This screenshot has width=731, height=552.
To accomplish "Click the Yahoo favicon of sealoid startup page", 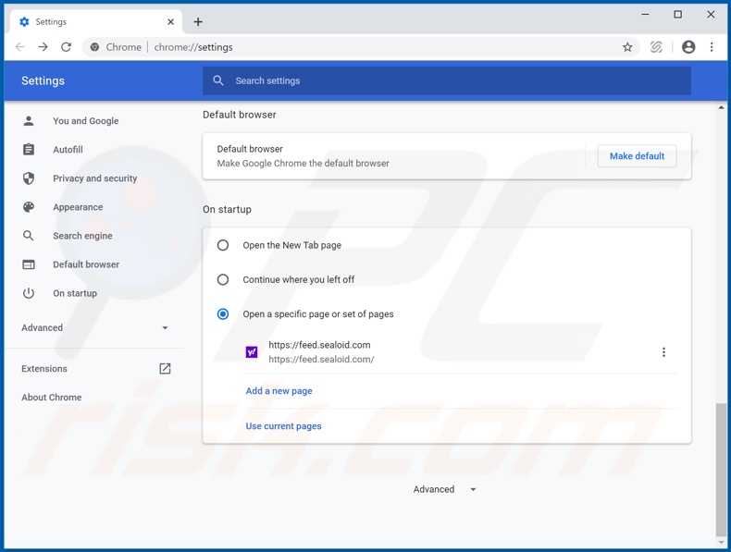I will tap(252, 352).
